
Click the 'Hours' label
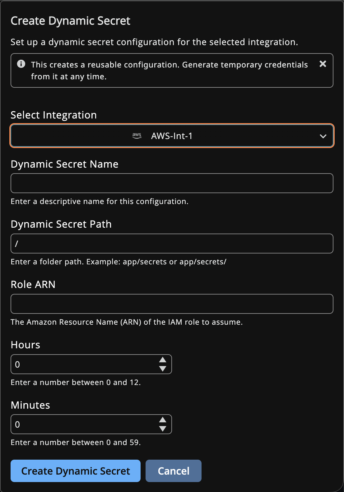pos(26,345)
